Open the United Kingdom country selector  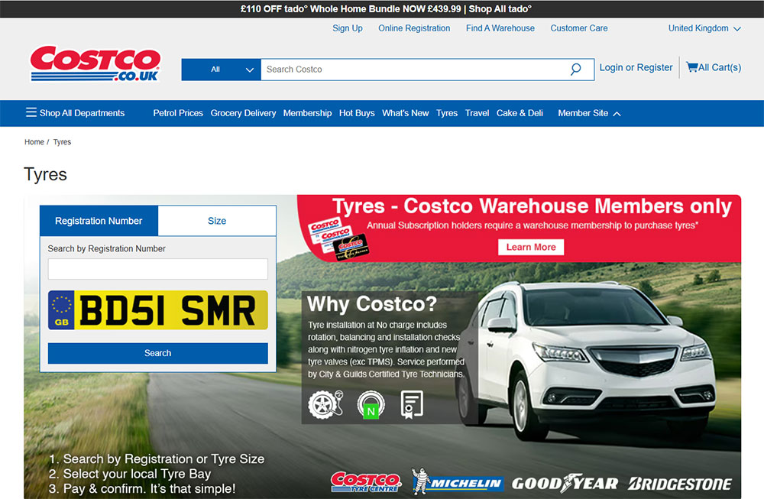[x=704, y=28]
